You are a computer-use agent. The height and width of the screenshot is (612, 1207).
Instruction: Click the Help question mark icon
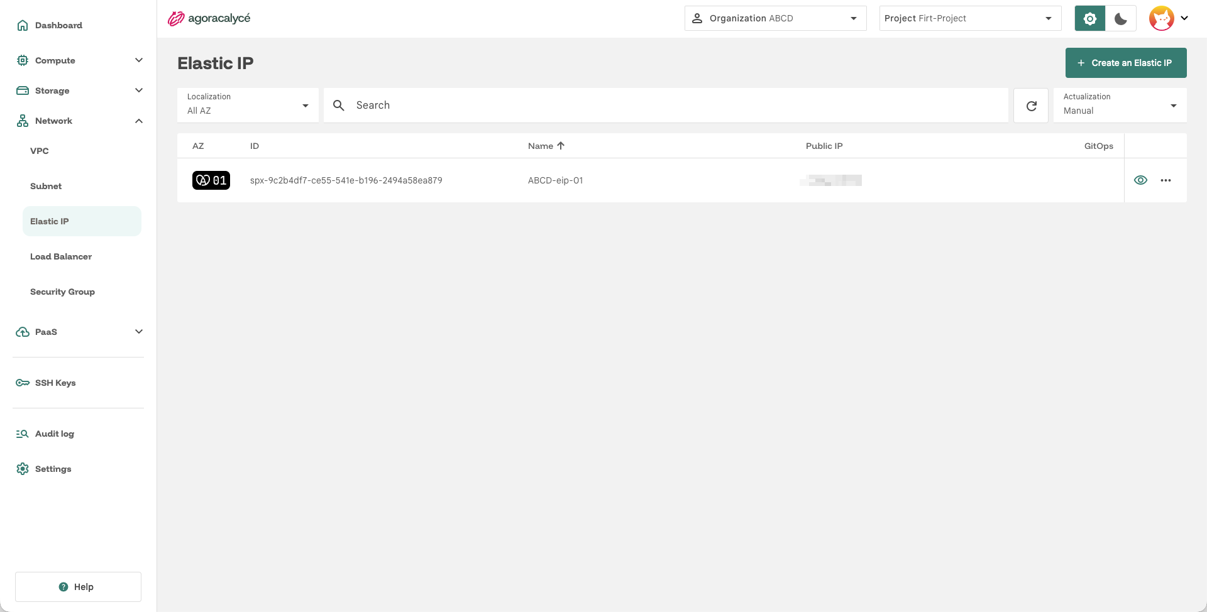[x=63, y=587]
